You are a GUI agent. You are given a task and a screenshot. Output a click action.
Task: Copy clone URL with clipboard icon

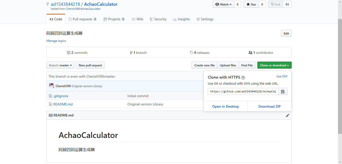(283, 91)
